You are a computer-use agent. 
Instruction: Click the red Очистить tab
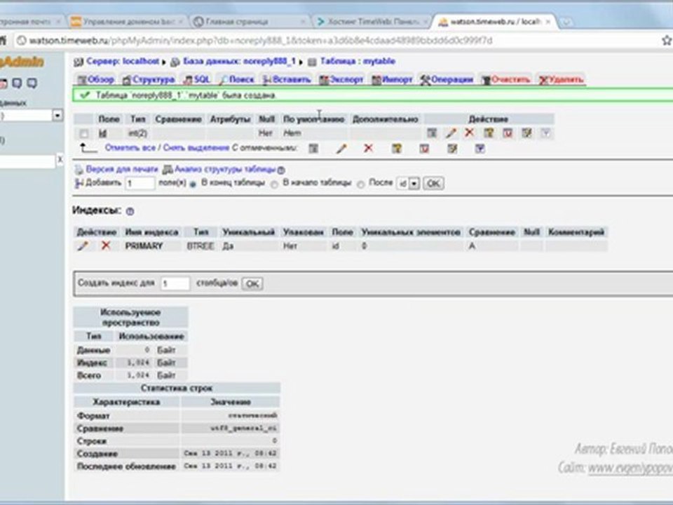click(x=505, y=79)
